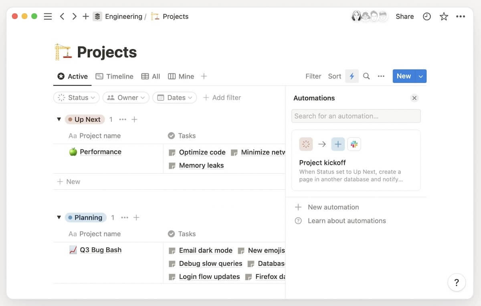
Task: Click the crane emoji page icon
Action: click(x=63, y=52)
